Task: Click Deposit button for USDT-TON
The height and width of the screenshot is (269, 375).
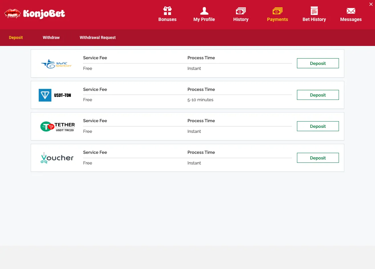Action: tap(318, 95)
